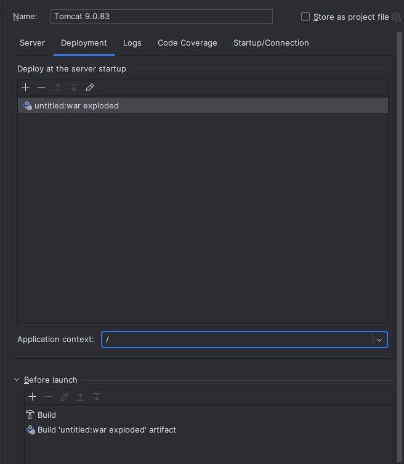Edit deployment artifact pencil icon
The width and height of the screenshot is (404, 464).
90,88
